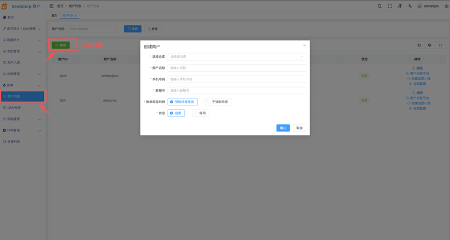Open the 选择仓库 dropdown
Image resolution: width=450 pixels, height=240 pixels.
click(237, 57)
